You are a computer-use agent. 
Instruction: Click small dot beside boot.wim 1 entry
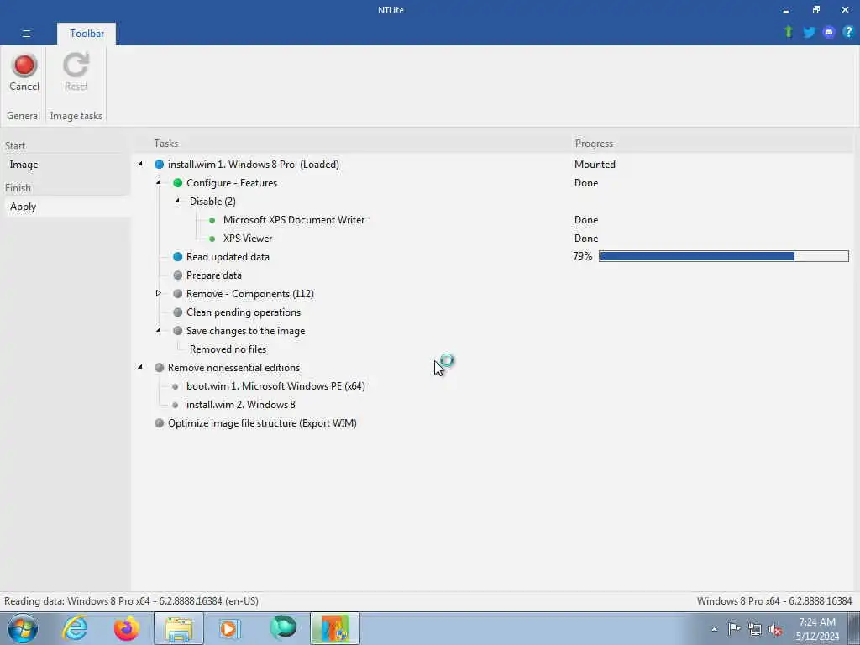coord(176,386)
